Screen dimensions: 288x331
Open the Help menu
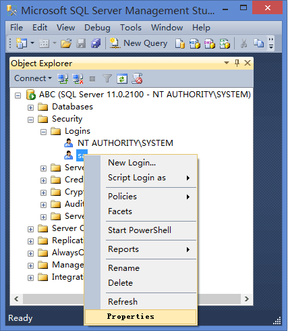point(201,28)
